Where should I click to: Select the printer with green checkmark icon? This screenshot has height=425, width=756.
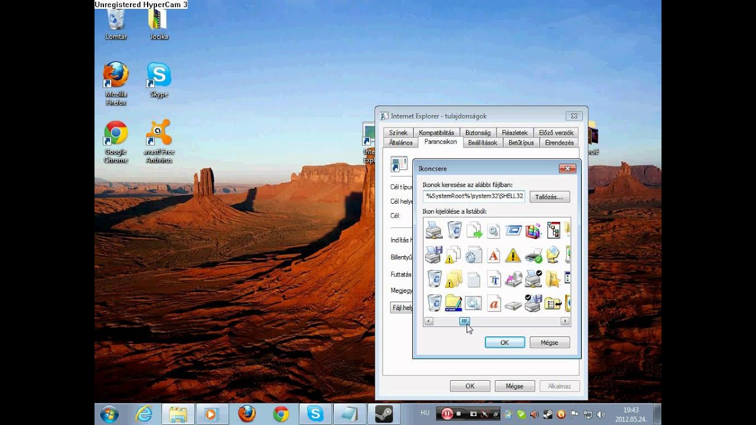click(x=533, y=255)
